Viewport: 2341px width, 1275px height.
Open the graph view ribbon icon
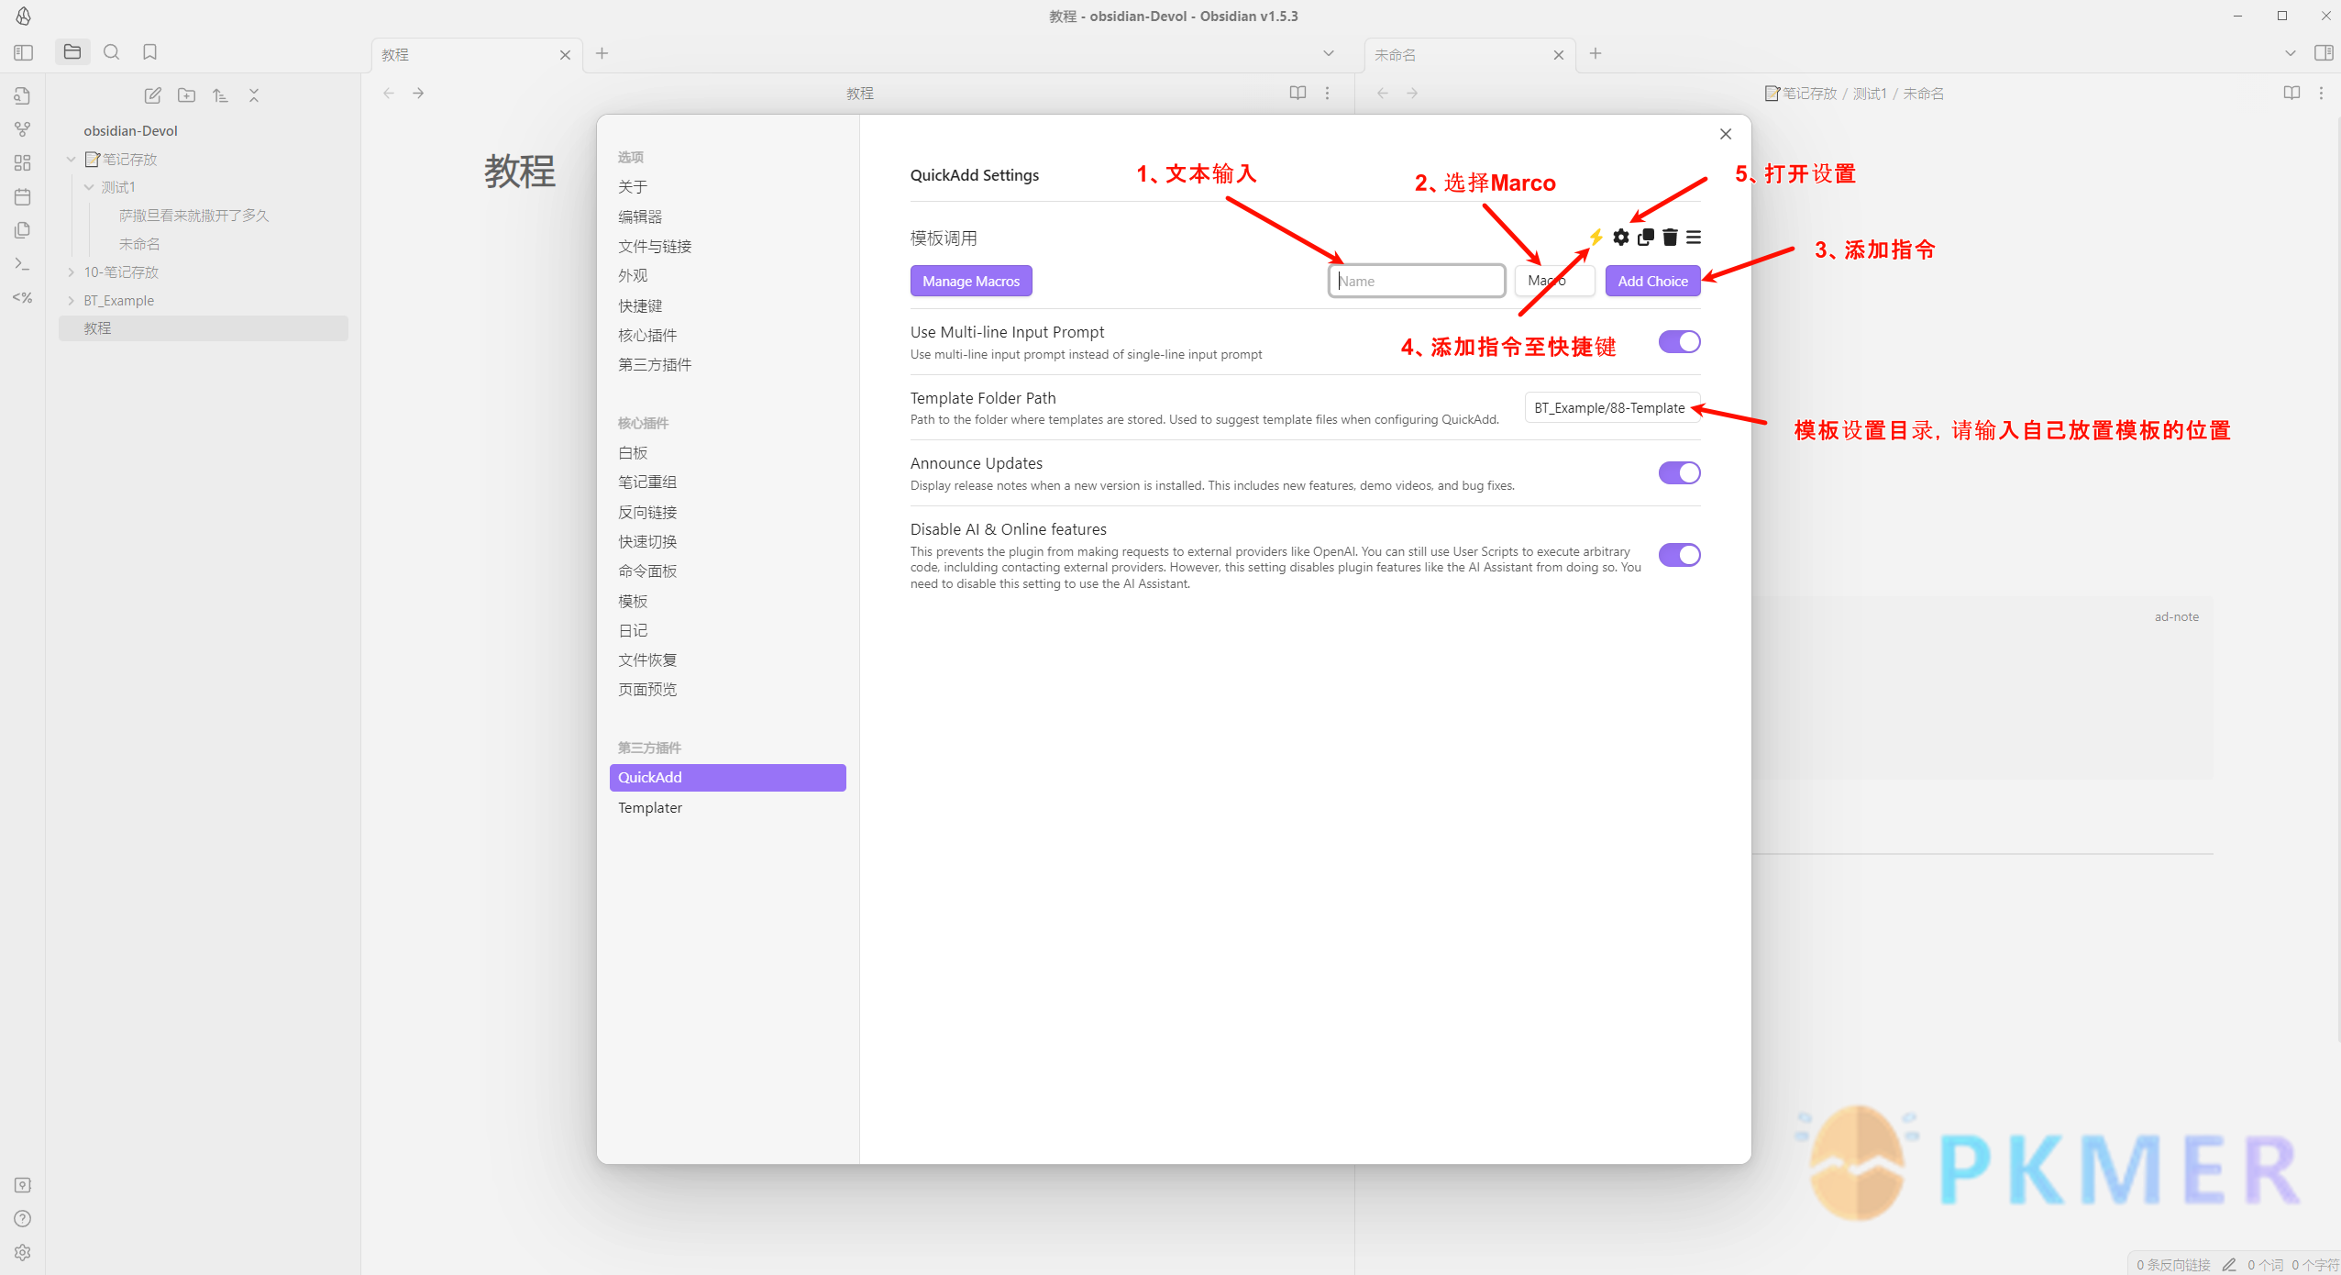tap(23, 129)
